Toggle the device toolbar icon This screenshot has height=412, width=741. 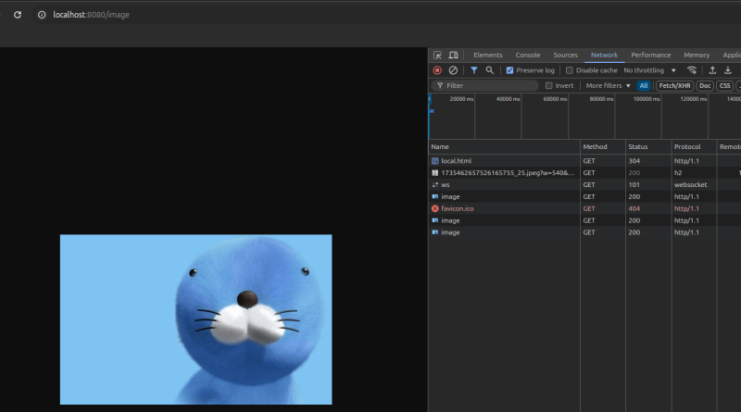point(453,56)
